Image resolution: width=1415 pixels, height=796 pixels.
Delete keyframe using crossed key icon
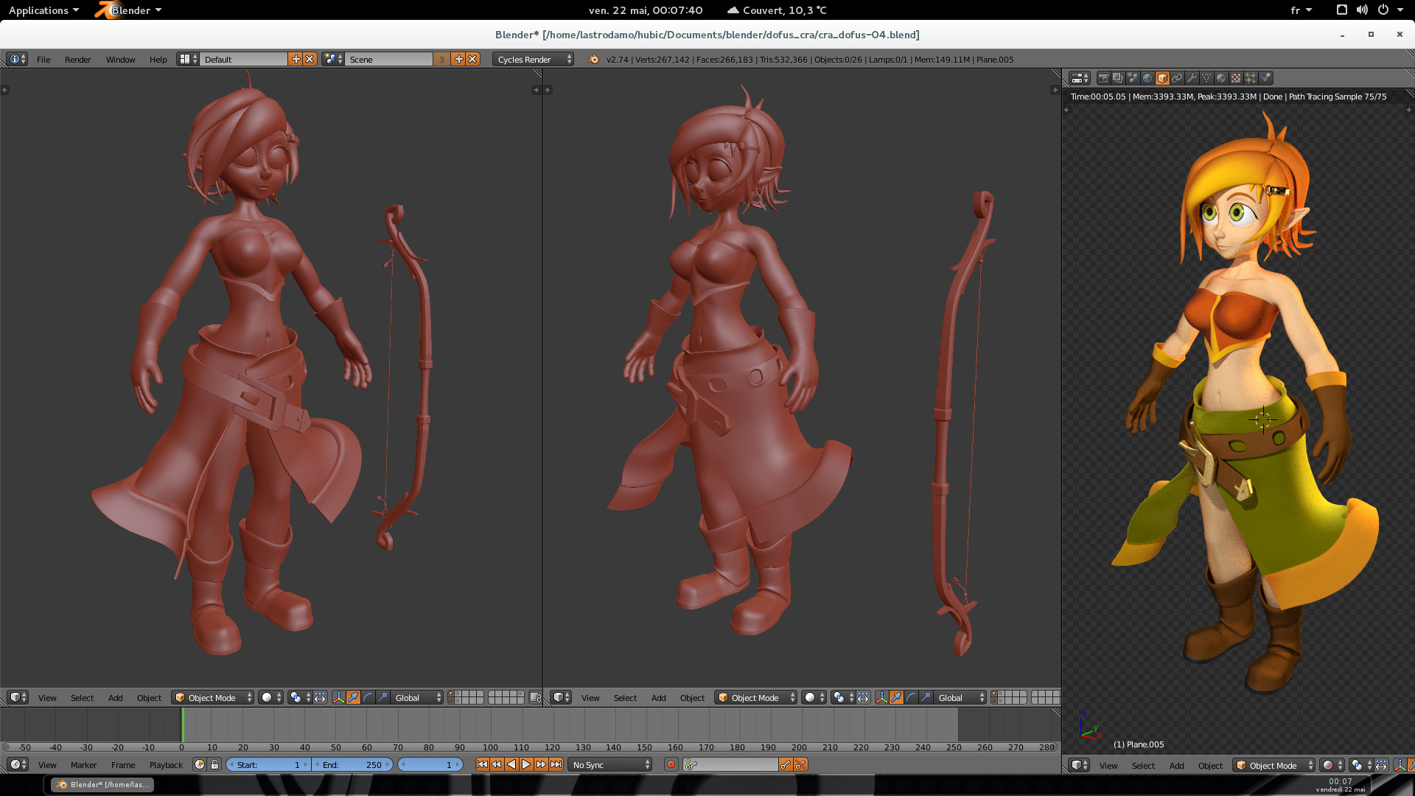[800, 764]
